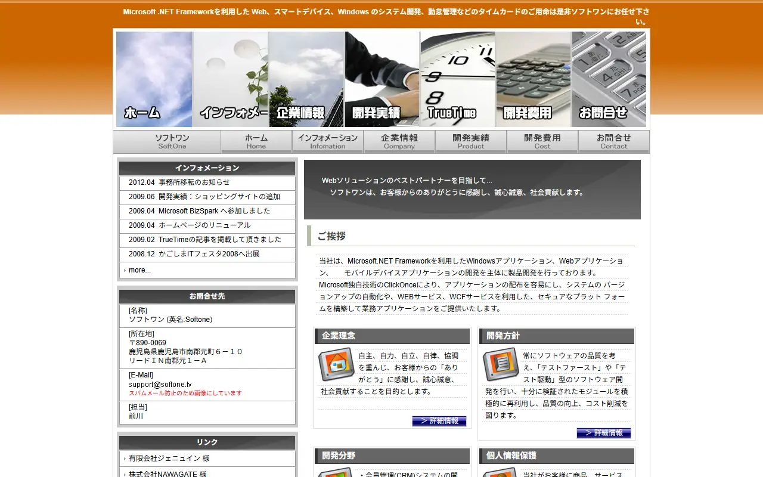Click 詳細情報 button under 開発方針
The height and width of the screenshot is (477, 763).
point(604,433)
